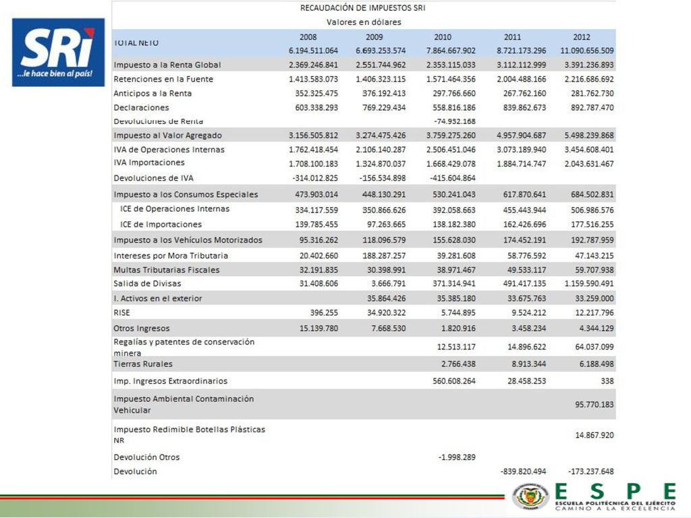Select the value 188.287.257
The height and width of the screenshot is (518, 691).
(384, 256)
